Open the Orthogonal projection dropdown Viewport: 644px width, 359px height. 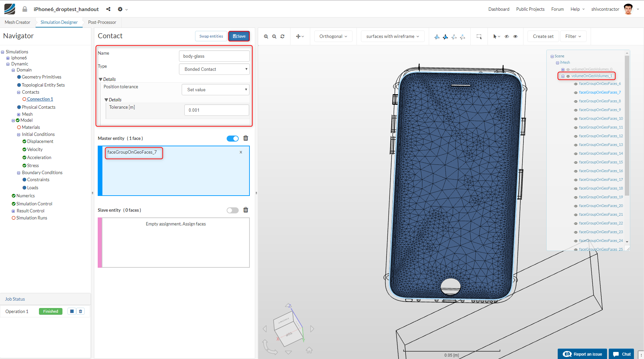(x=333, y=37)
